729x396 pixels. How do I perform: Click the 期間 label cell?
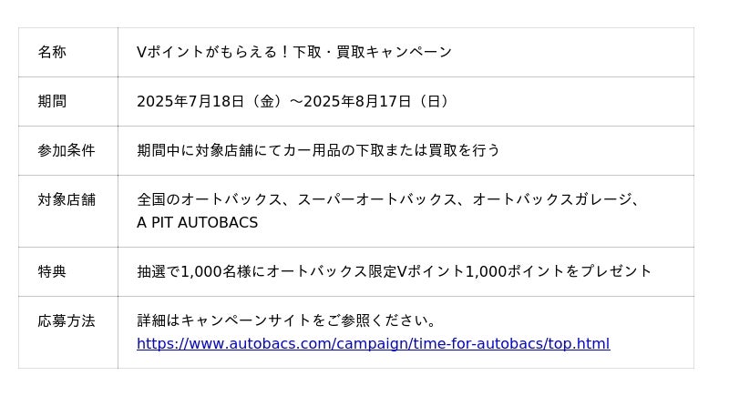click(x=52, y=102)
